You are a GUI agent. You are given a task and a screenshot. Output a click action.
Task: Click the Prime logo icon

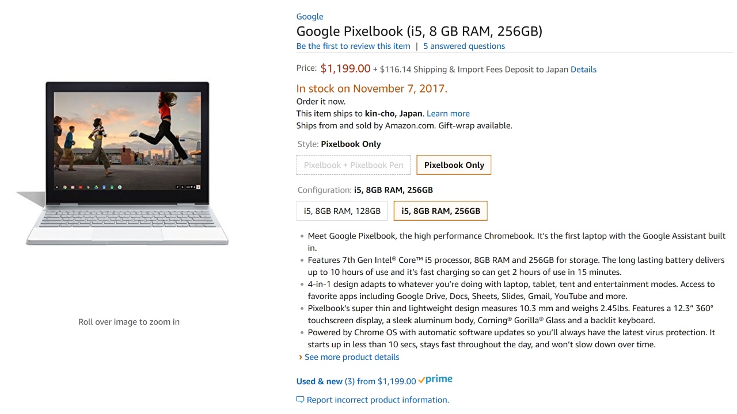(x=435, y=379)
